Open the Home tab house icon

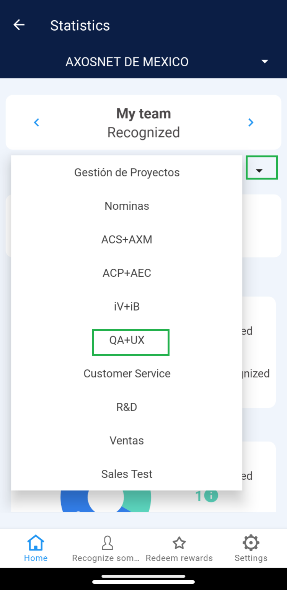[36, 543]
